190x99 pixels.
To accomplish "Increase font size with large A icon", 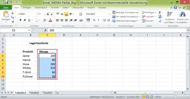I will point(48,14).
